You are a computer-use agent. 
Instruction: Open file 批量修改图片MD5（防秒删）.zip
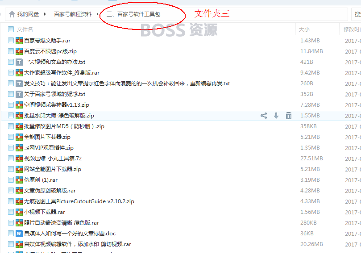[x=64, y=126]
